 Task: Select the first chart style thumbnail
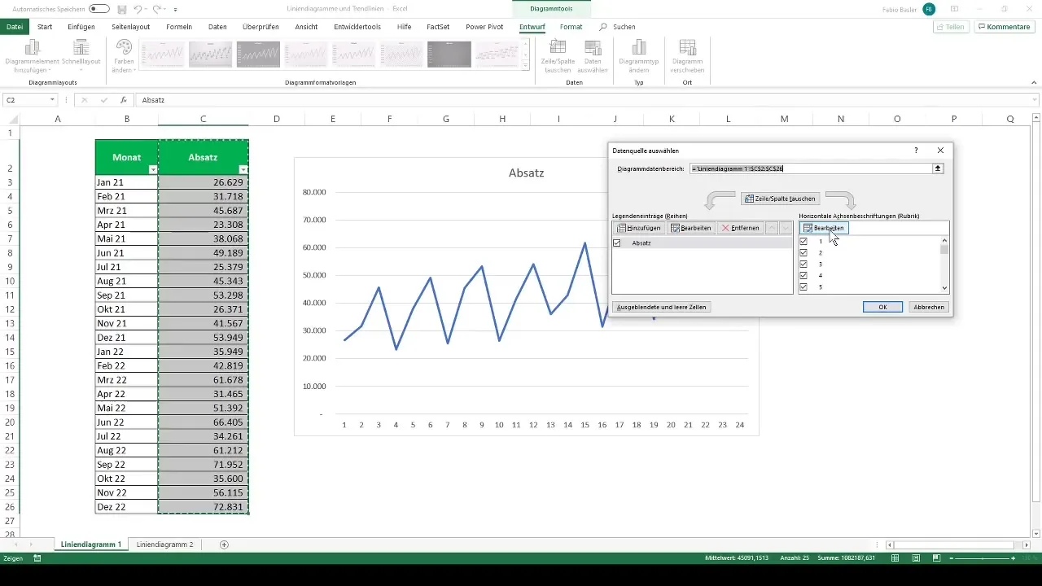coord(162,55)
